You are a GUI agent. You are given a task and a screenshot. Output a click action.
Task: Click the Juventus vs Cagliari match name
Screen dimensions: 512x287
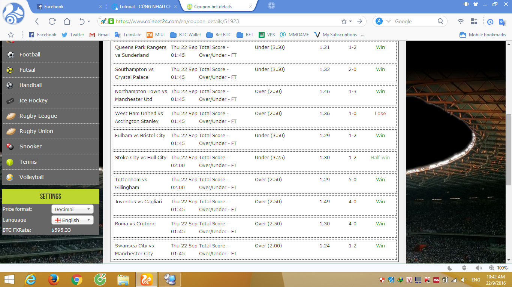click(139, 202)
